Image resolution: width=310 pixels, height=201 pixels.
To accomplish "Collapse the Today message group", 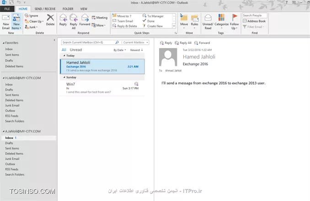I will click(64, 56).
